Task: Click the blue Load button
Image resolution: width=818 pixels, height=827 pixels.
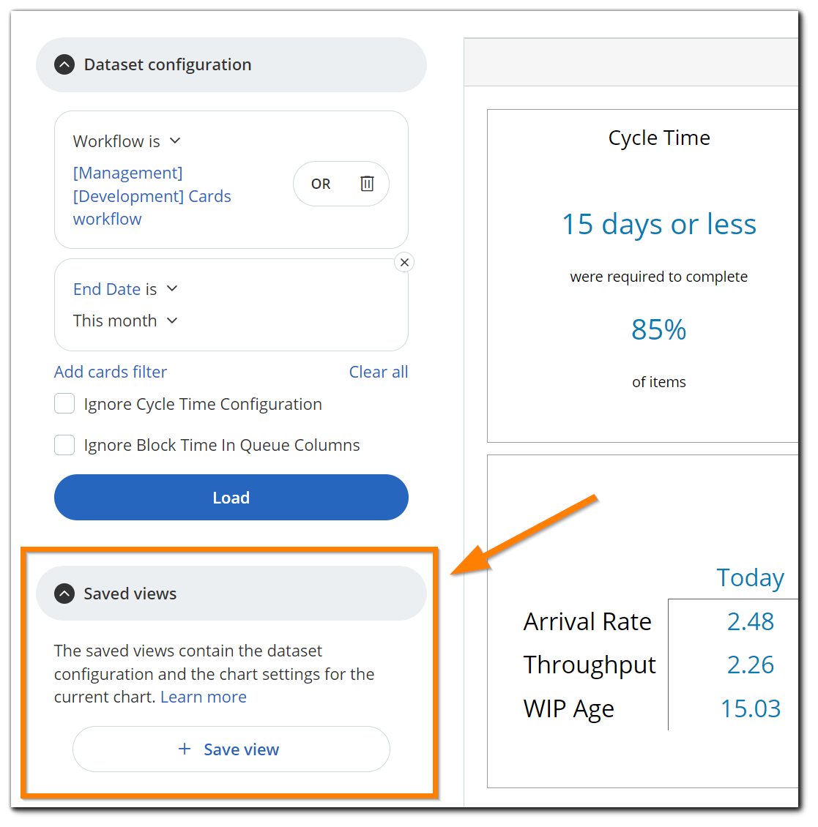Action: coord(231,498)
